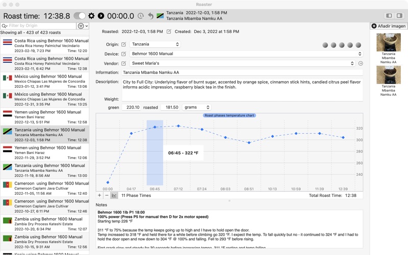Viewport: 408px width, 255px height.
Task: Select Yemen roast from 2022-12-13
Action: 44,117
